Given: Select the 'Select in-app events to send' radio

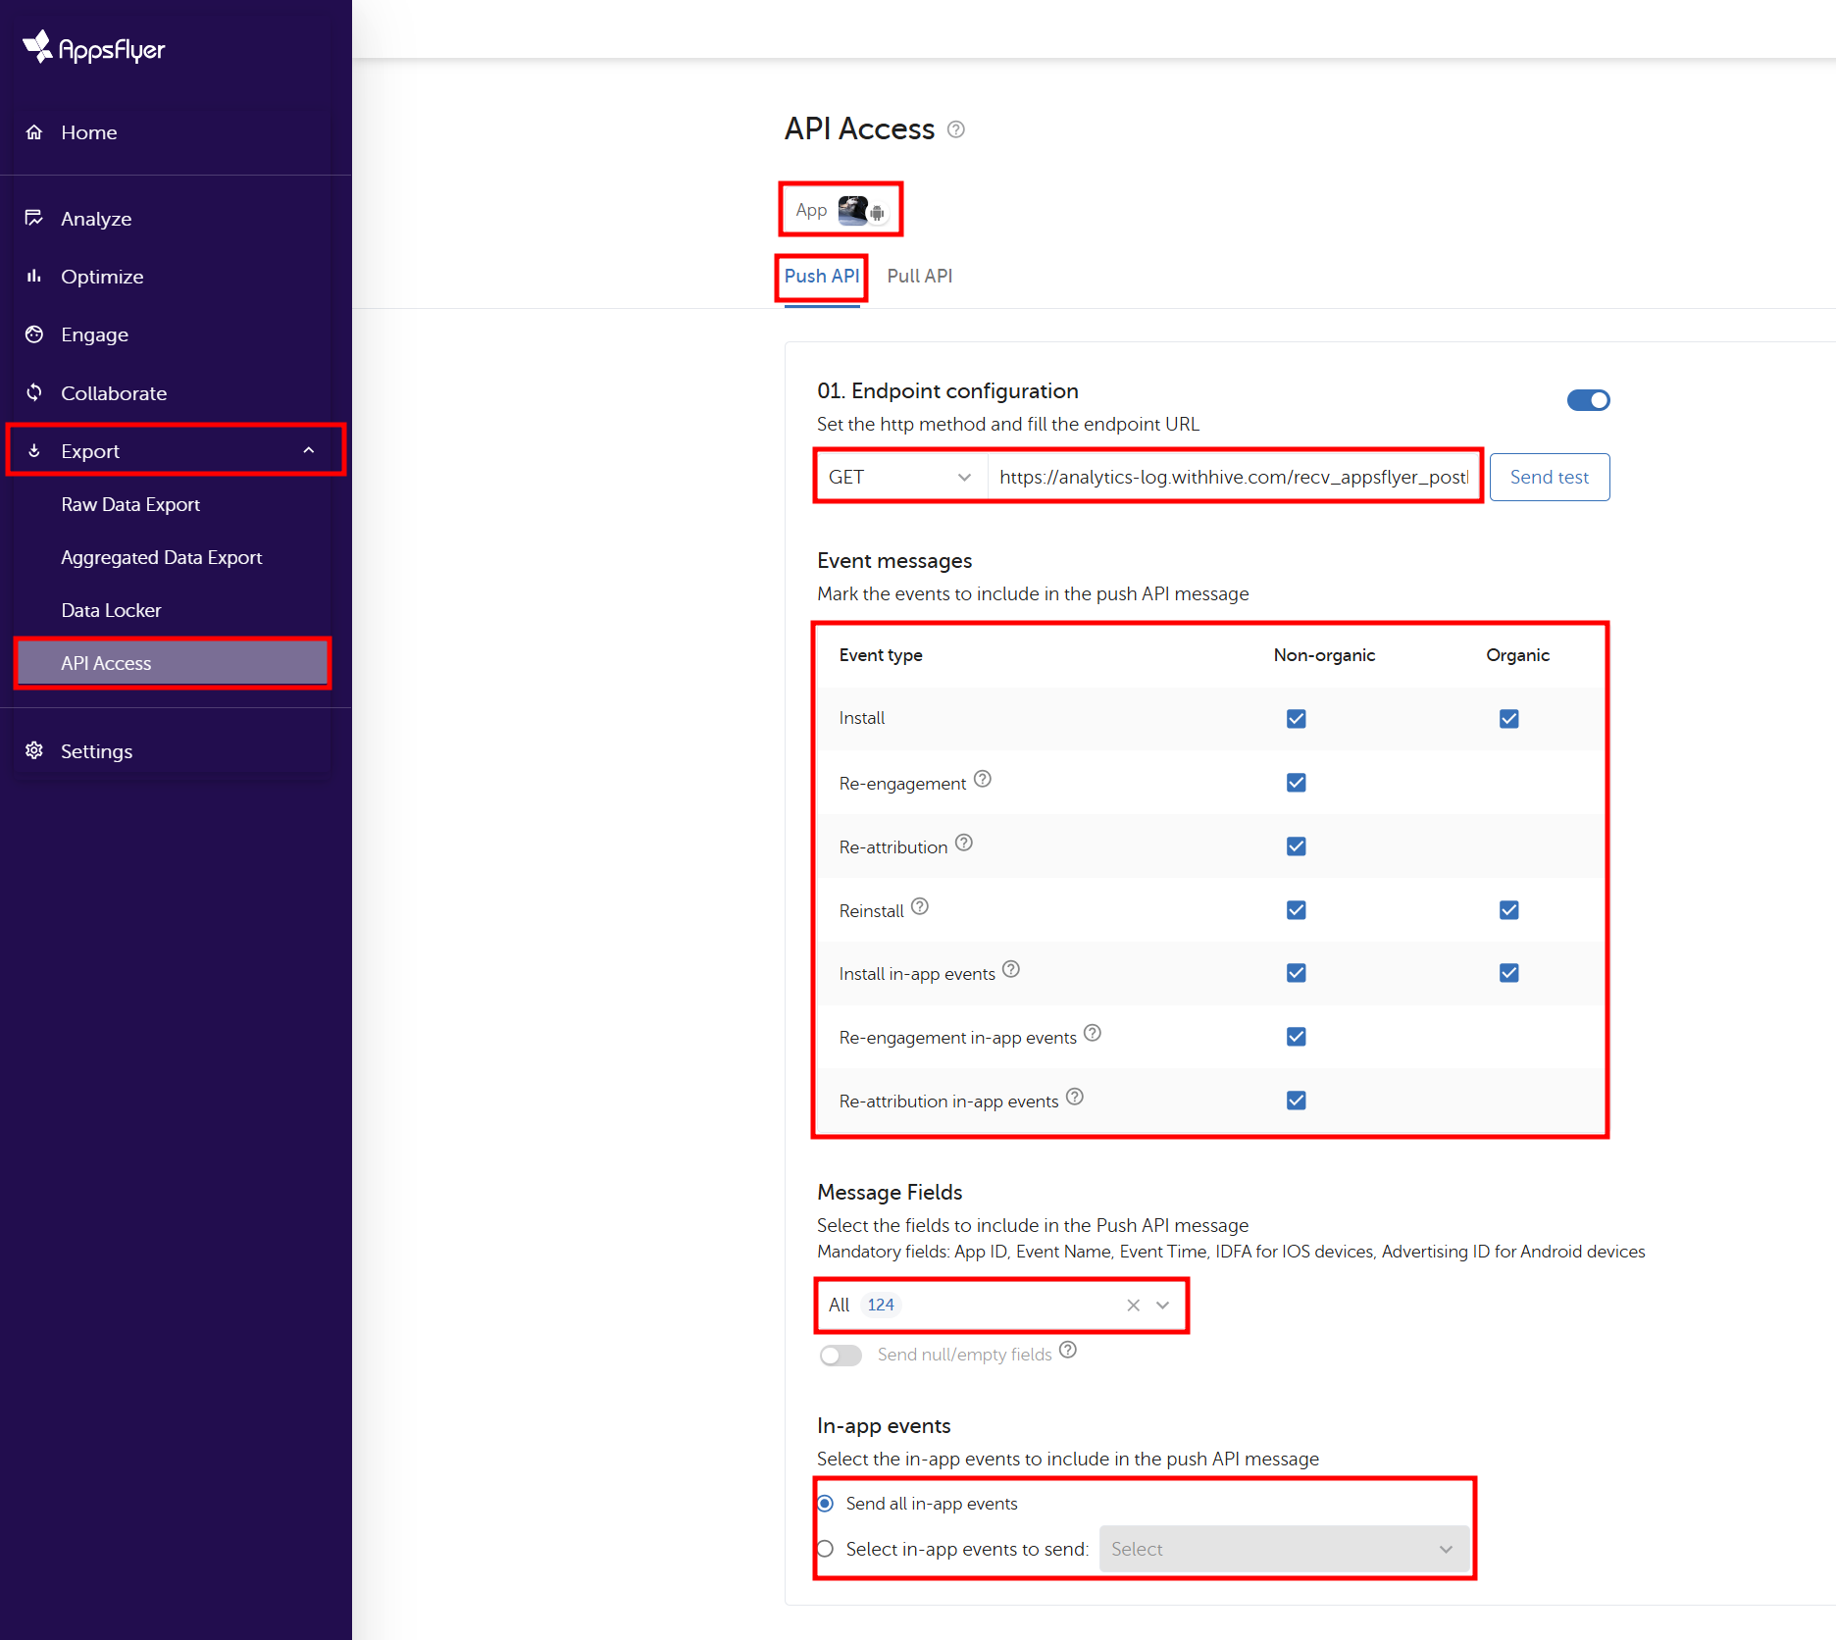Looking at the screenshot, I should point(826,1549).
